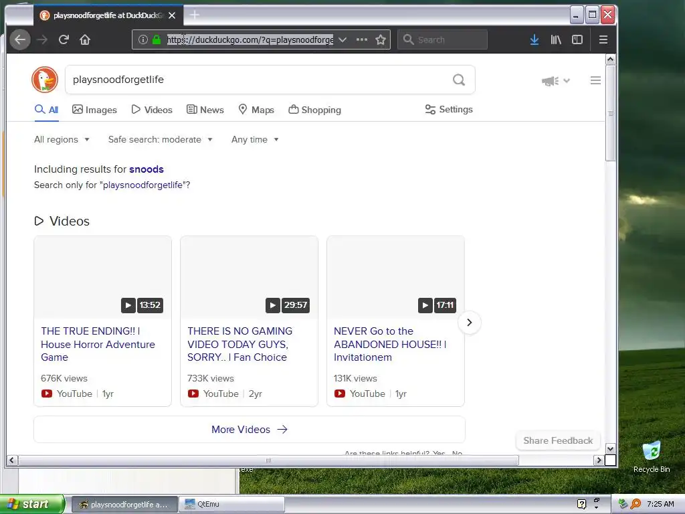The height and width of the screenshot is (514, 685).
Task: Switch to QtEmu in taskbar
Action: (x=231, y=504)
